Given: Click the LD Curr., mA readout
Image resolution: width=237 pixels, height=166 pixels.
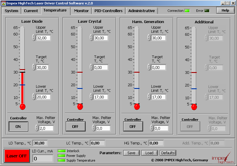Looking at the screenshot, I should [43, 159].
